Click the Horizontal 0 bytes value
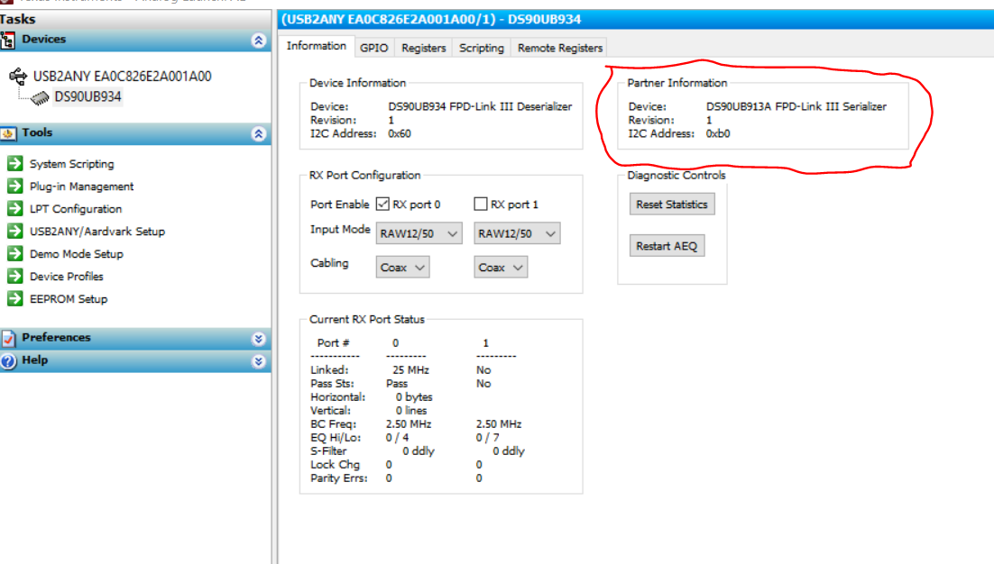Screen dimensions: 994x564 pos(414,397)
